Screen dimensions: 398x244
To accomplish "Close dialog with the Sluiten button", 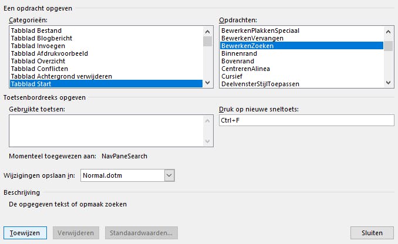I will pos(372,233).
